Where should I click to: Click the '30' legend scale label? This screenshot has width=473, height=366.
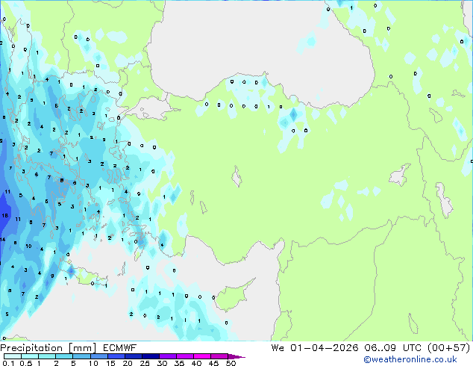[162, 363]
